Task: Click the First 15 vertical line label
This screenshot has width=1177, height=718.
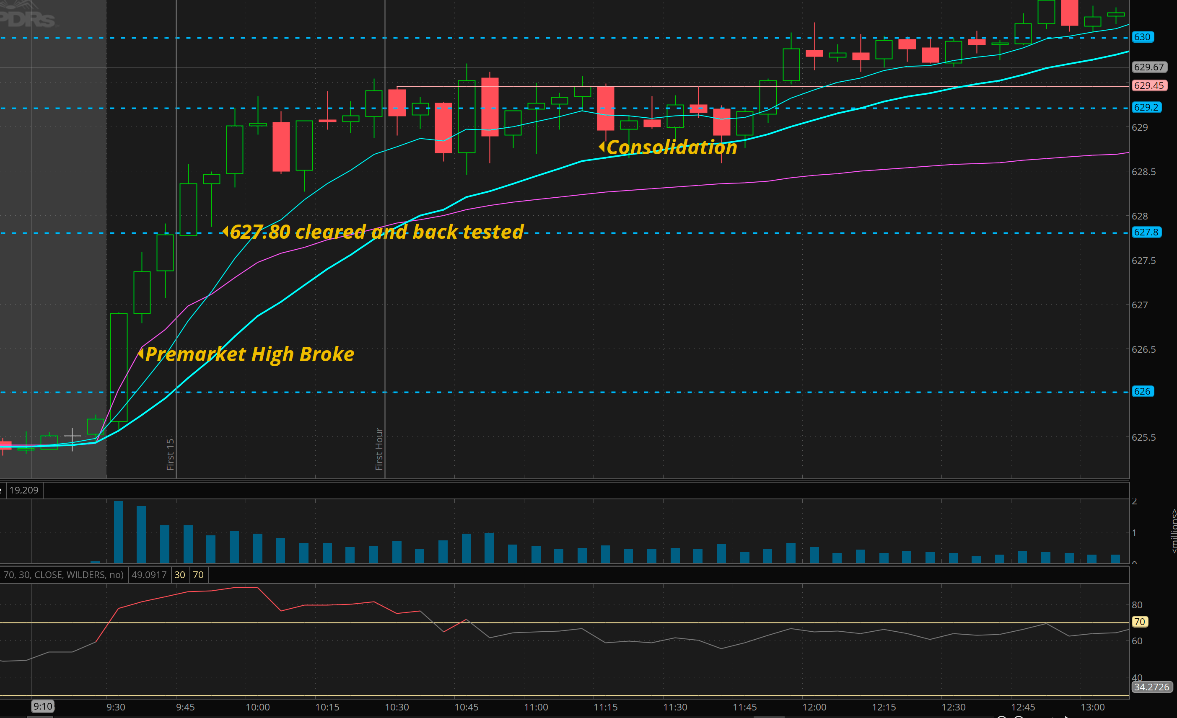Action: (x=170, y=454)
